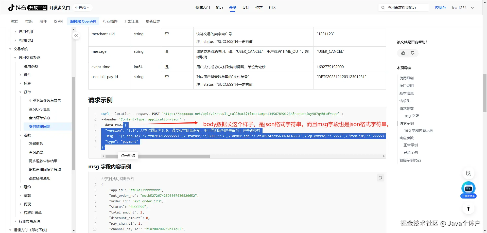Open the 能力 top menu
Viewport: 487px width, 233px height.
point(219,8)
